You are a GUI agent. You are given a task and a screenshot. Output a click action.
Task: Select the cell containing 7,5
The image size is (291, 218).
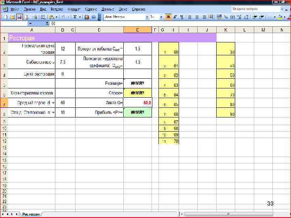click(63, 62)
